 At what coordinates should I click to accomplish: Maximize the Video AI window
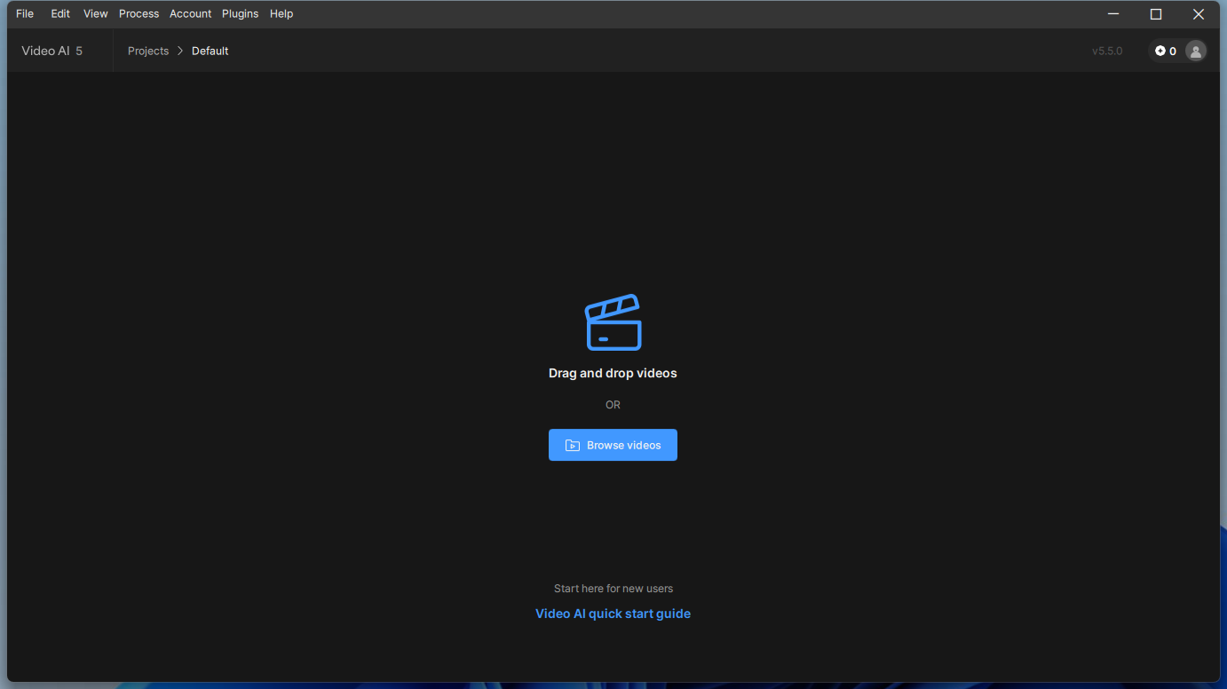pos(1156,14)
